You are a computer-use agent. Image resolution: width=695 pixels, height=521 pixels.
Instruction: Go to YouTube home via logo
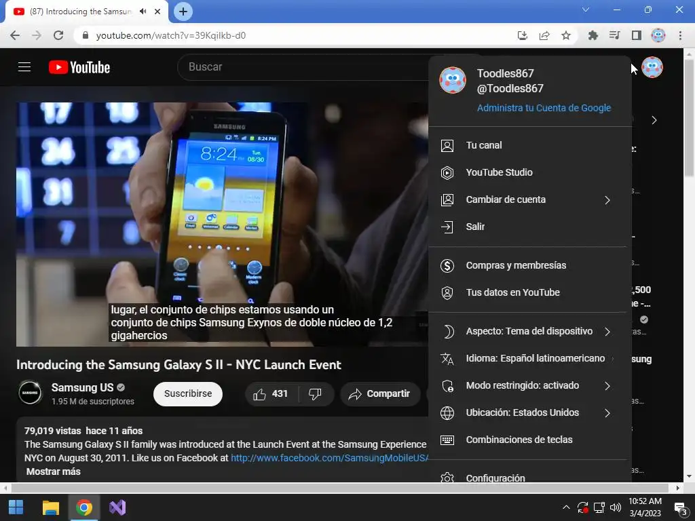pos(79,67)
